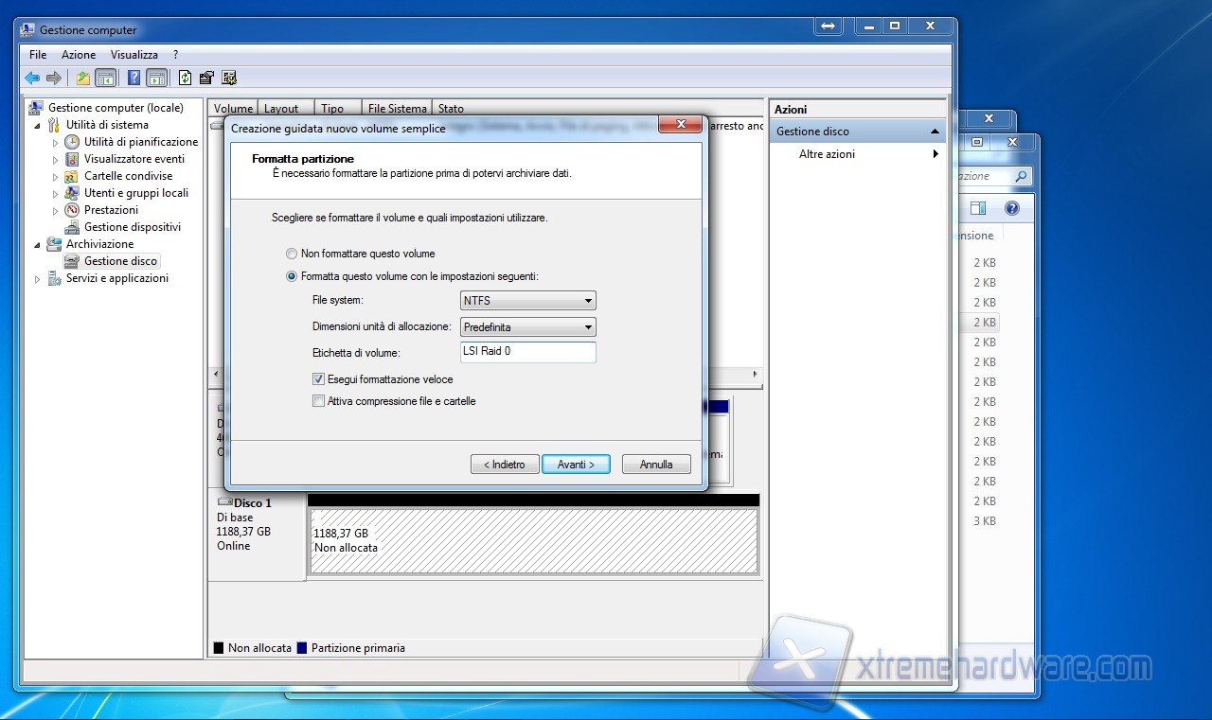
Task: Click the Utilità di pianificazione clock icon
Action: (72, 142)
